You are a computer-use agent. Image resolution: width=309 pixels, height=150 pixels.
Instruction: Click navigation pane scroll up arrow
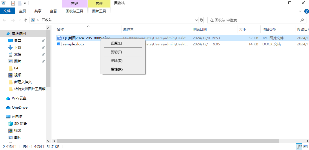point(48,28)
